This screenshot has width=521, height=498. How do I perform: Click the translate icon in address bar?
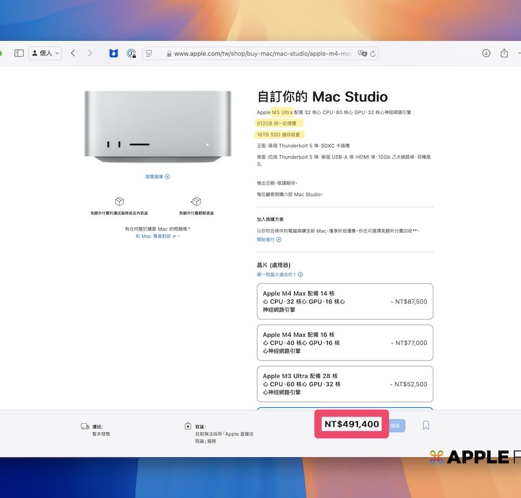tap(362, 53)
